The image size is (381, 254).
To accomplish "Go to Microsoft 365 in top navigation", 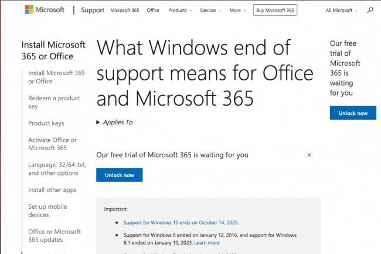I will pyautogui.click(x=125, y=10).
